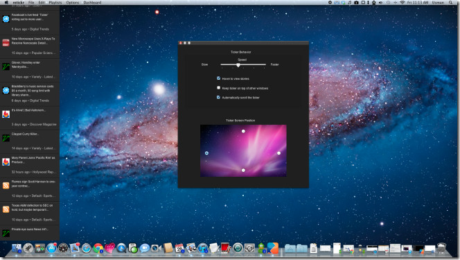Open the 'Usman' user menu
Image resolution: width=460 pixels, height=260 pixels.
pyautogui.click(x=438, y=2)
